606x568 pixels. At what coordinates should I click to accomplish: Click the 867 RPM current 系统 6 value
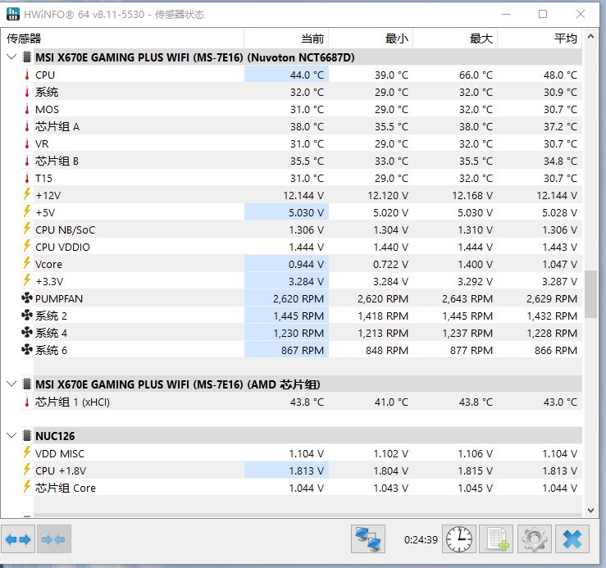[x=303, y=351]
